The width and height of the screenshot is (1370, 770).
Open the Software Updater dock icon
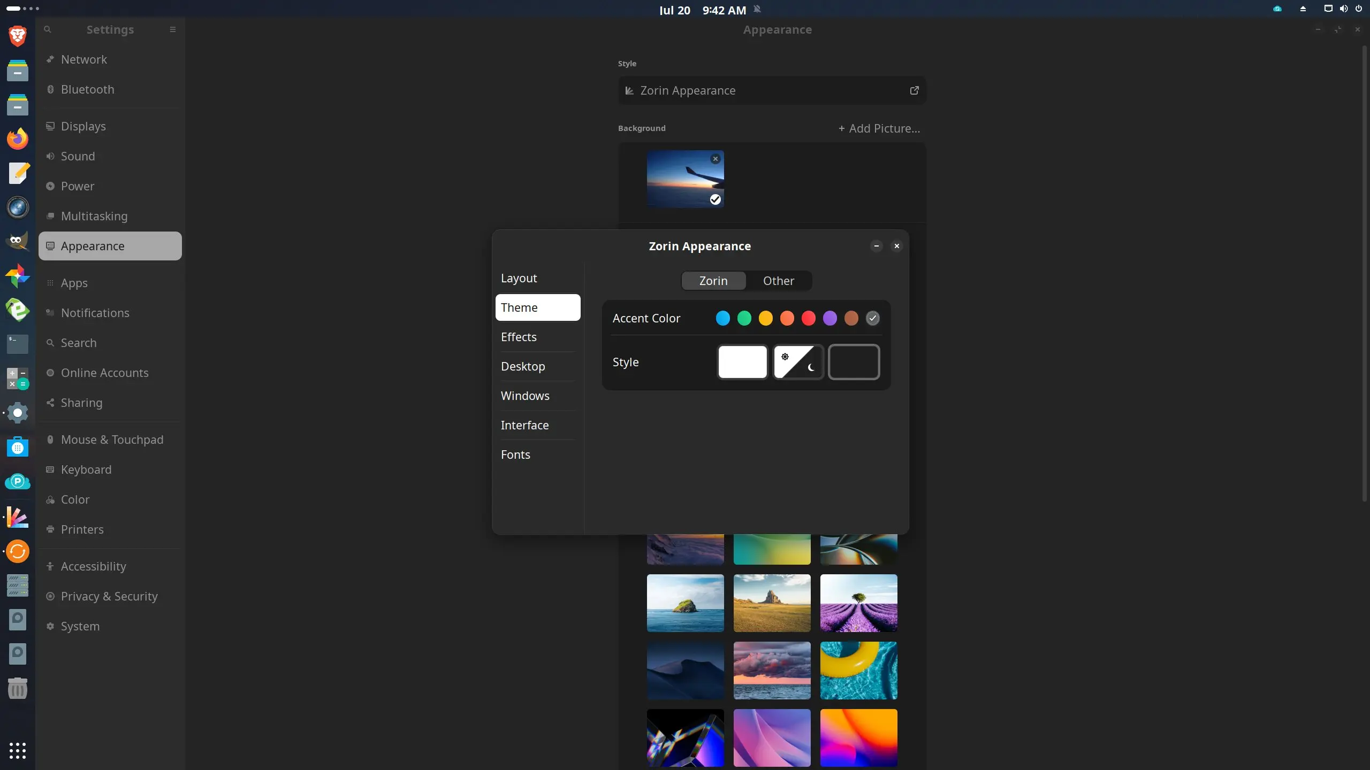(x=18, y=551)
